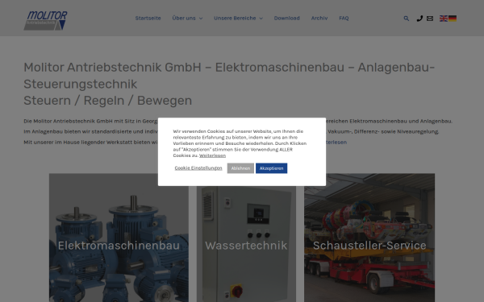Expand the Über uns dropdown arrow
This screenshot has height=302, width=484.
201,19
